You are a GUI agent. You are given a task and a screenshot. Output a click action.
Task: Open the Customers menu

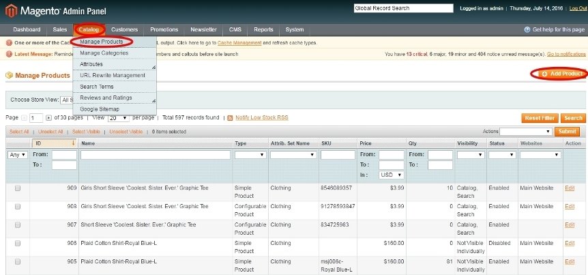tap(125, 29)
